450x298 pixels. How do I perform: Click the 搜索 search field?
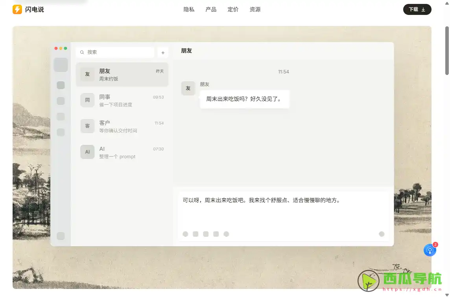pyautogui.click(x=115, y=52)
